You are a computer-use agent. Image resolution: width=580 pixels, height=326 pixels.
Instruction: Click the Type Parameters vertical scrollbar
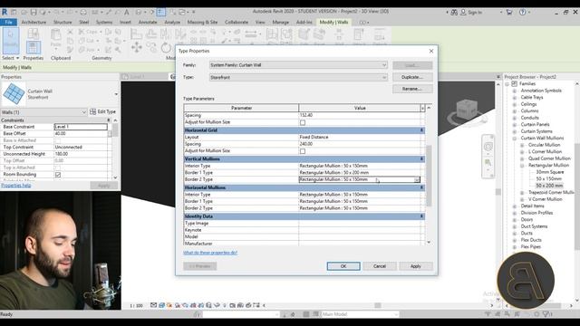coord(429,176)
